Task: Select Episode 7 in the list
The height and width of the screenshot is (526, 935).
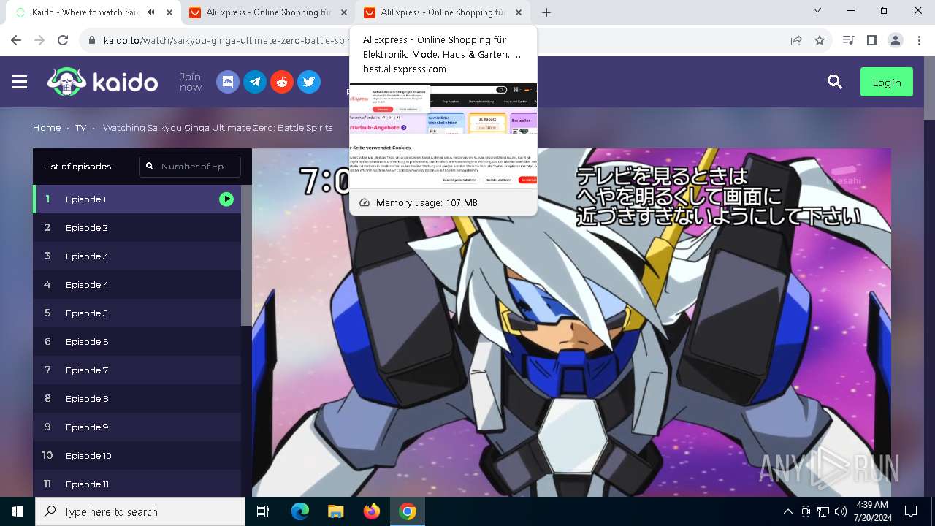Action: coord(137,370)
